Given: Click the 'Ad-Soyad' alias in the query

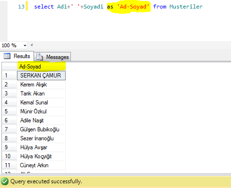Looking at the screenshot, I should (x=133, y=7).
